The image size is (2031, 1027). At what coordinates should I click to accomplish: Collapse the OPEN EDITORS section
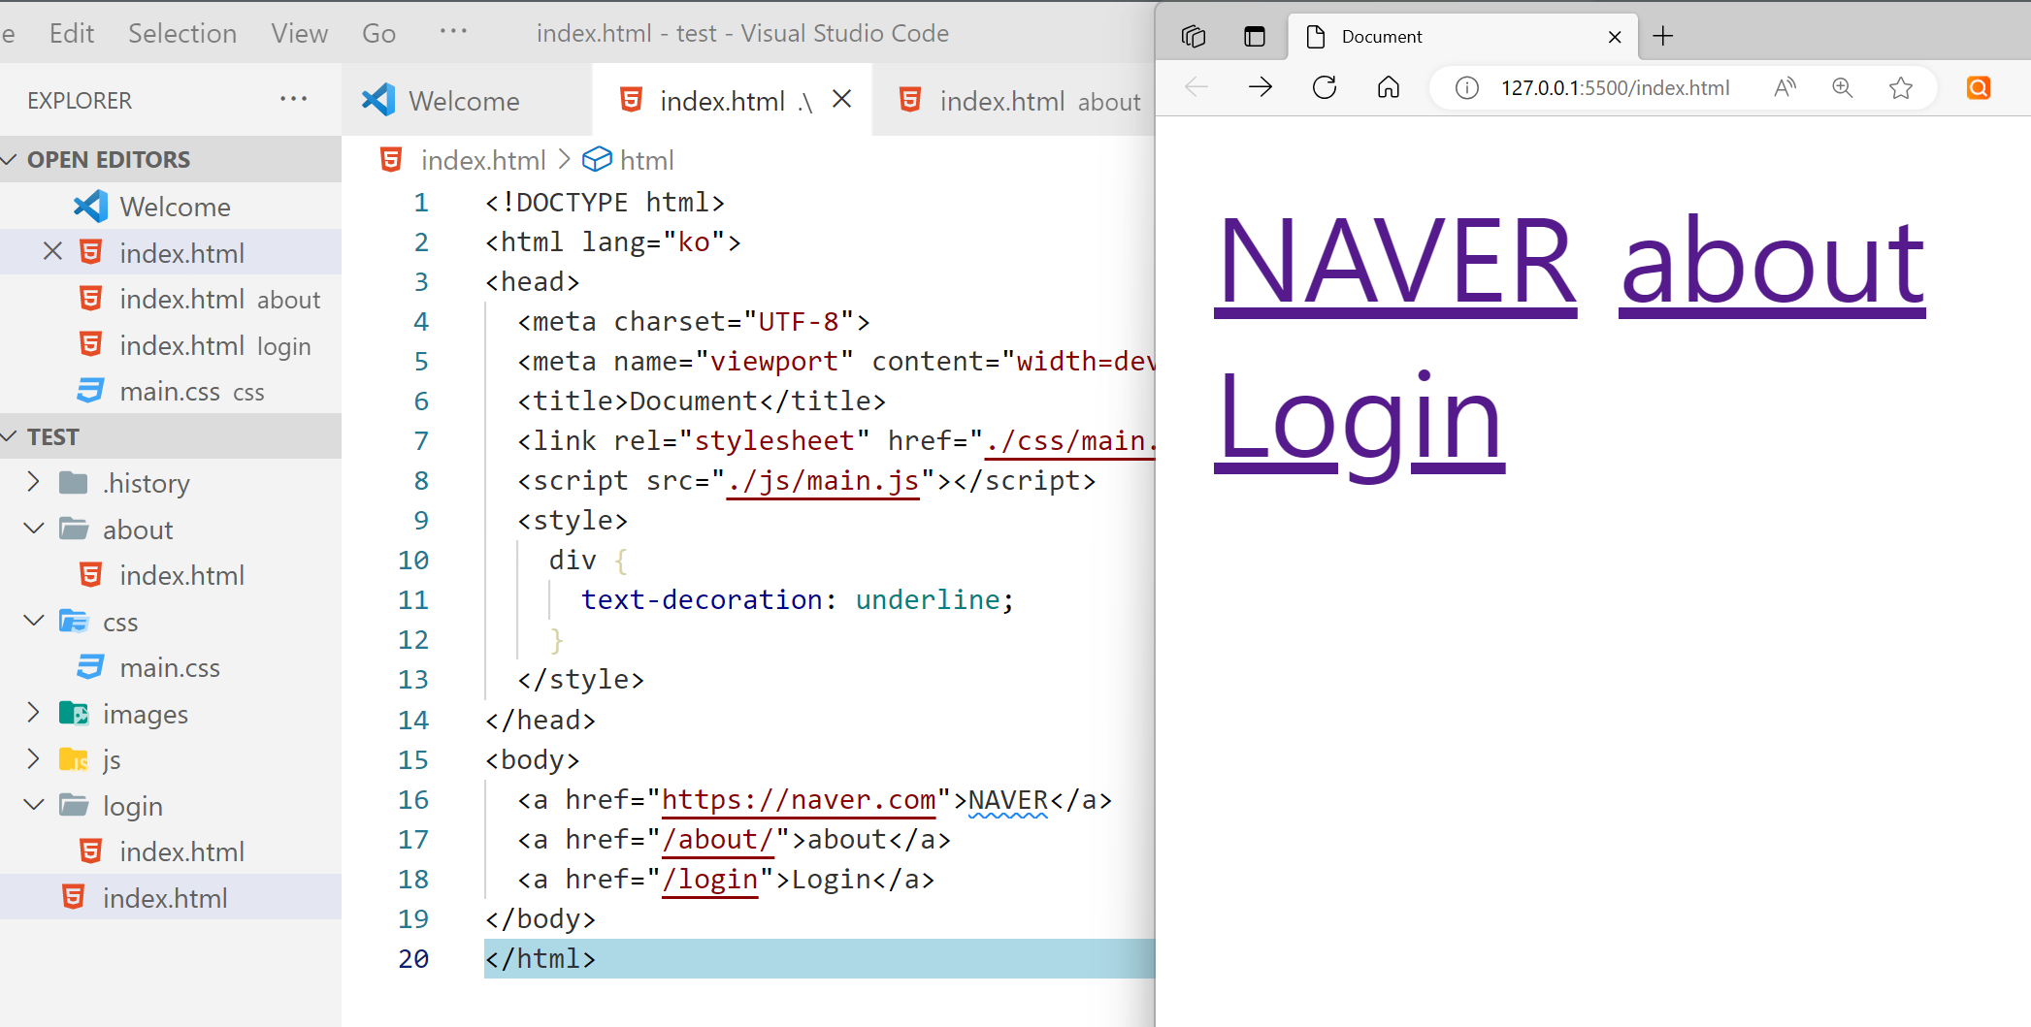click(10, 159)
